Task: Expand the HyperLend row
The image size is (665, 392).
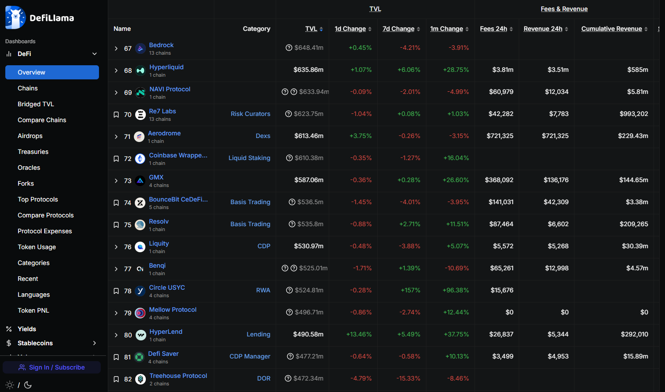Action: coord(116,335)
